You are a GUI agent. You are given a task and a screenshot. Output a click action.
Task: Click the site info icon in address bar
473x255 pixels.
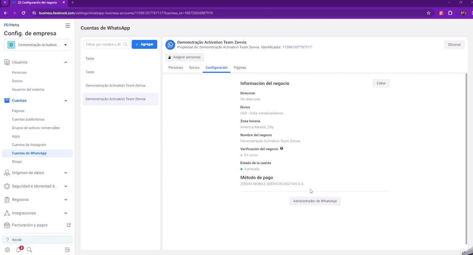coord(34,13)
